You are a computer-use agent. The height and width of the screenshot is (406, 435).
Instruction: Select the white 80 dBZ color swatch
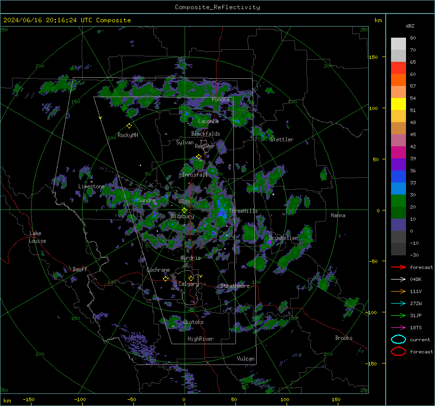pyautogui.click(x=398, y=44)
